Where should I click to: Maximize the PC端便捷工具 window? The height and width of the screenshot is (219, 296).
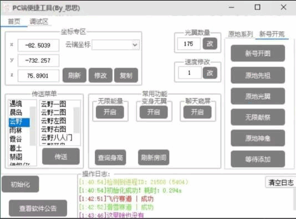pos(258,7)
